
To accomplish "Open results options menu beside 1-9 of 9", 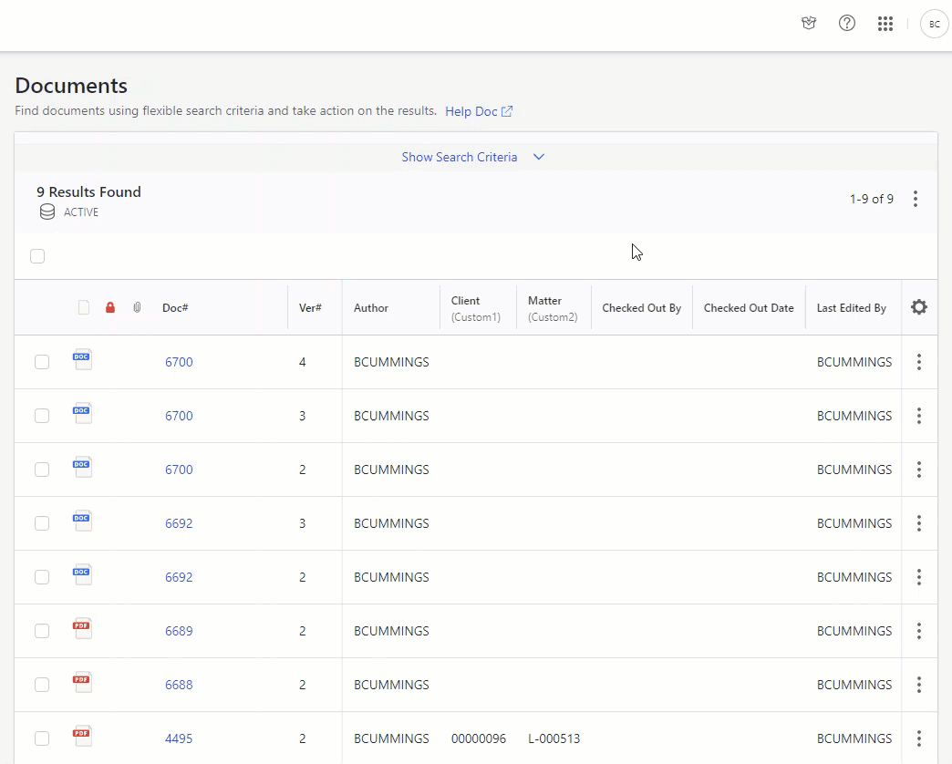I will click(x=916, y=199).
